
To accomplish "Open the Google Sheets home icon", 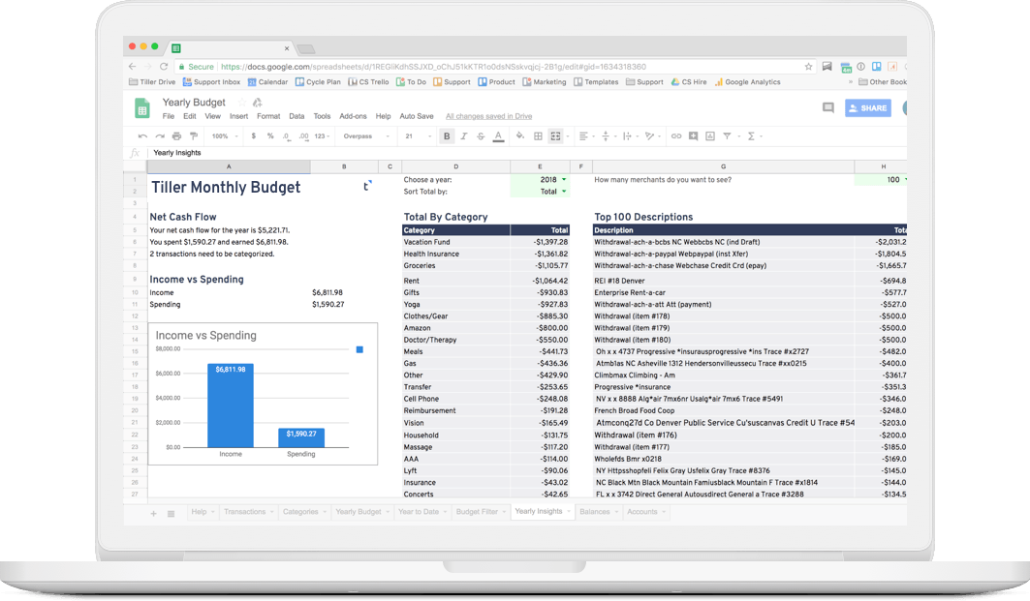I will 141,108.
